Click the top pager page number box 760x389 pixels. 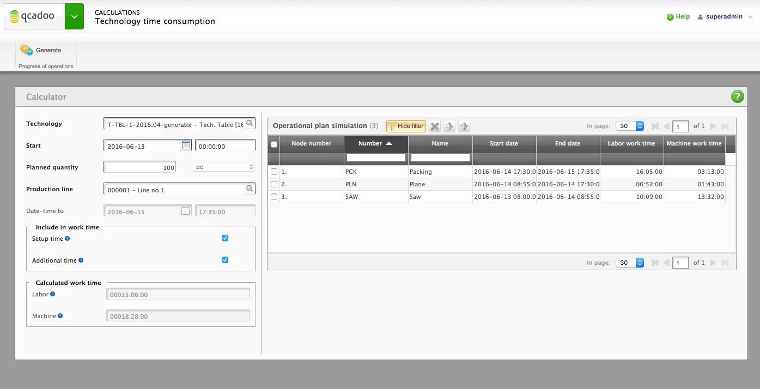[x=680, y=126]
